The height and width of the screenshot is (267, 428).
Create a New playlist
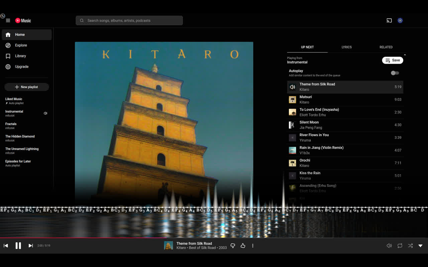click(x=27, y=87)
